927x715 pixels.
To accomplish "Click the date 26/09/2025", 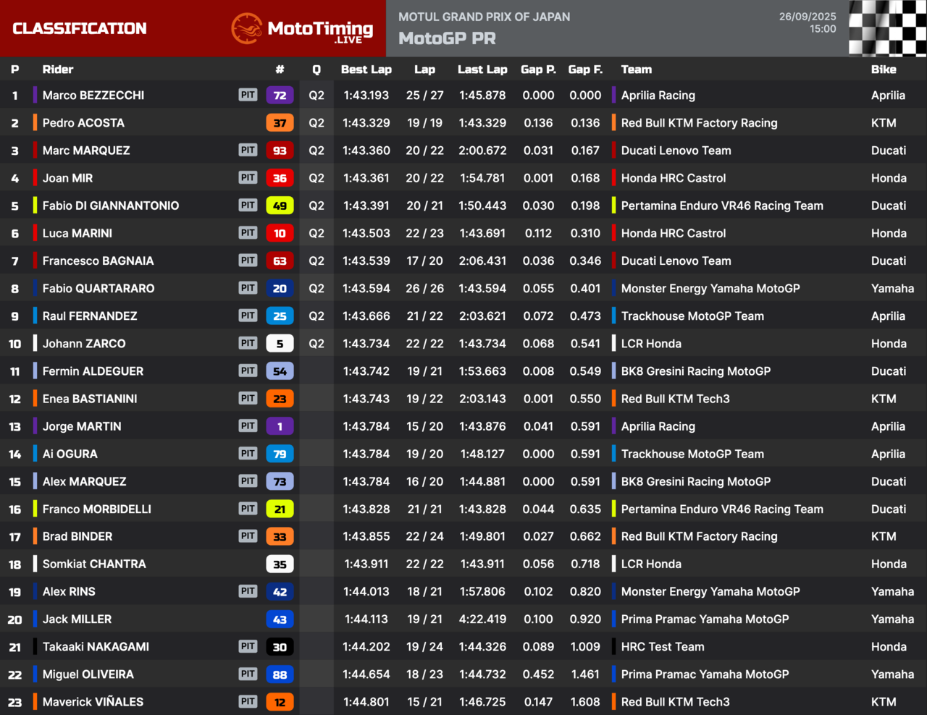I will coord(808,17).
